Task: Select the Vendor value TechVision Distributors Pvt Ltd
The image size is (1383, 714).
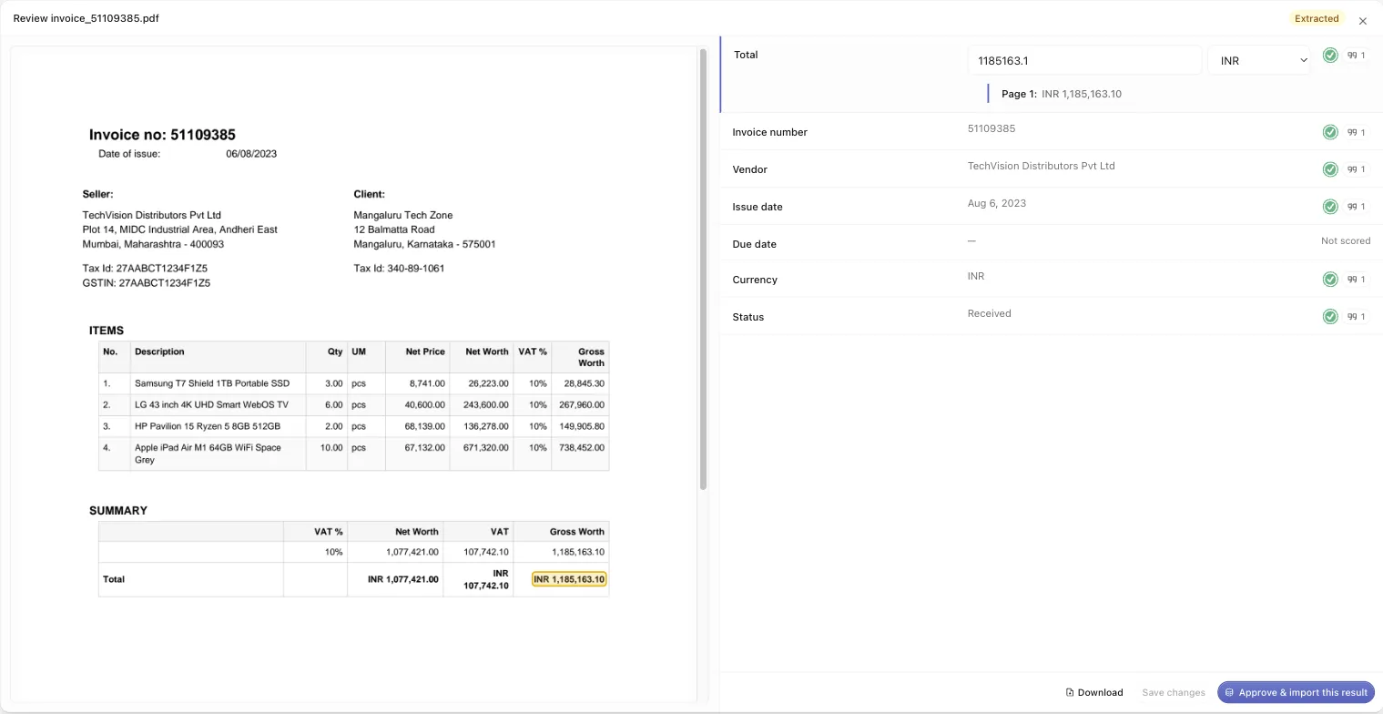Action: pyautogui.click(x=1041, y=166)
